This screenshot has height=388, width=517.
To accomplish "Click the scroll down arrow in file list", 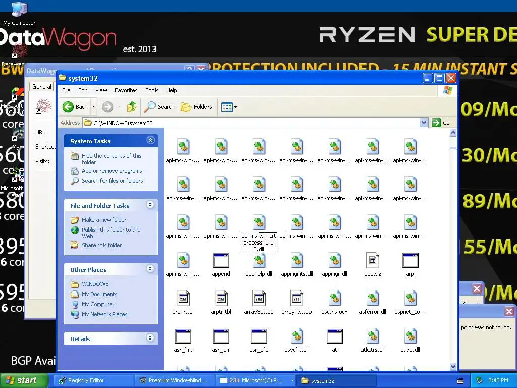I will tap(453, 366).
